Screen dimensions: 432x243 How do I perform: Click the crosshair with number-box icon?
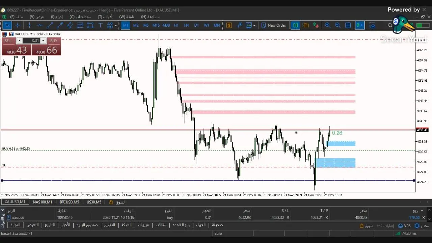pos(239,25)
